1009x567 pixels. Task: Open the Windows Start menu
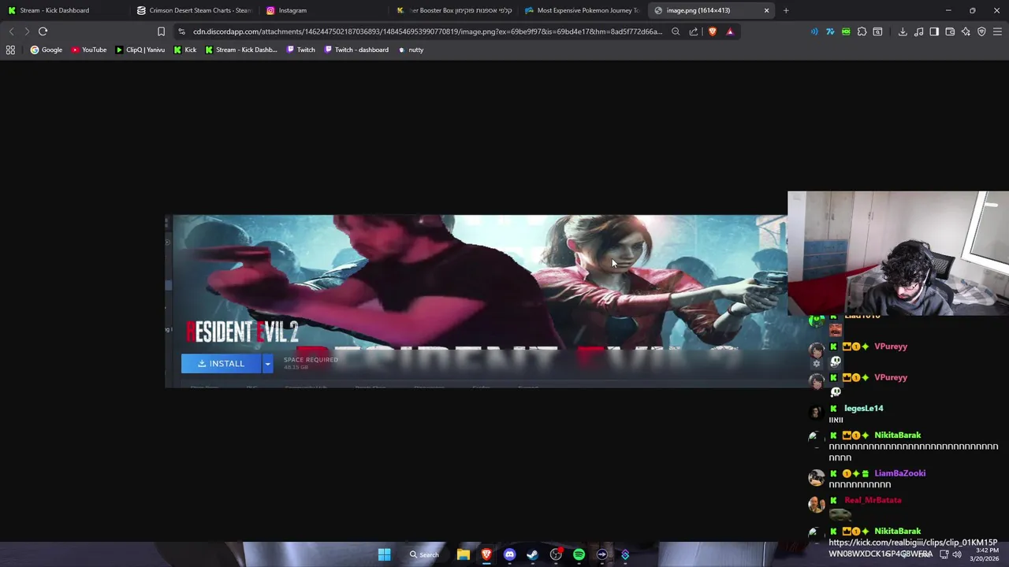pyautogui.click(x=384, y=554)
